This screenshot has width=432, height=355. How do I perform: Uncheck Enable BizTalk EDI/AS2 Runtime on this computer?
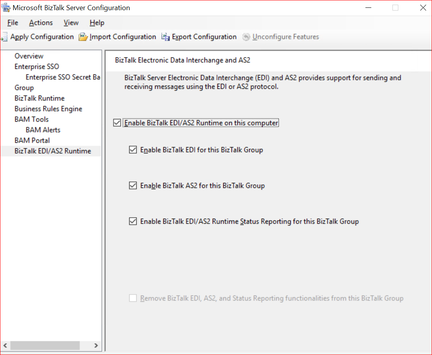point(117,123)
